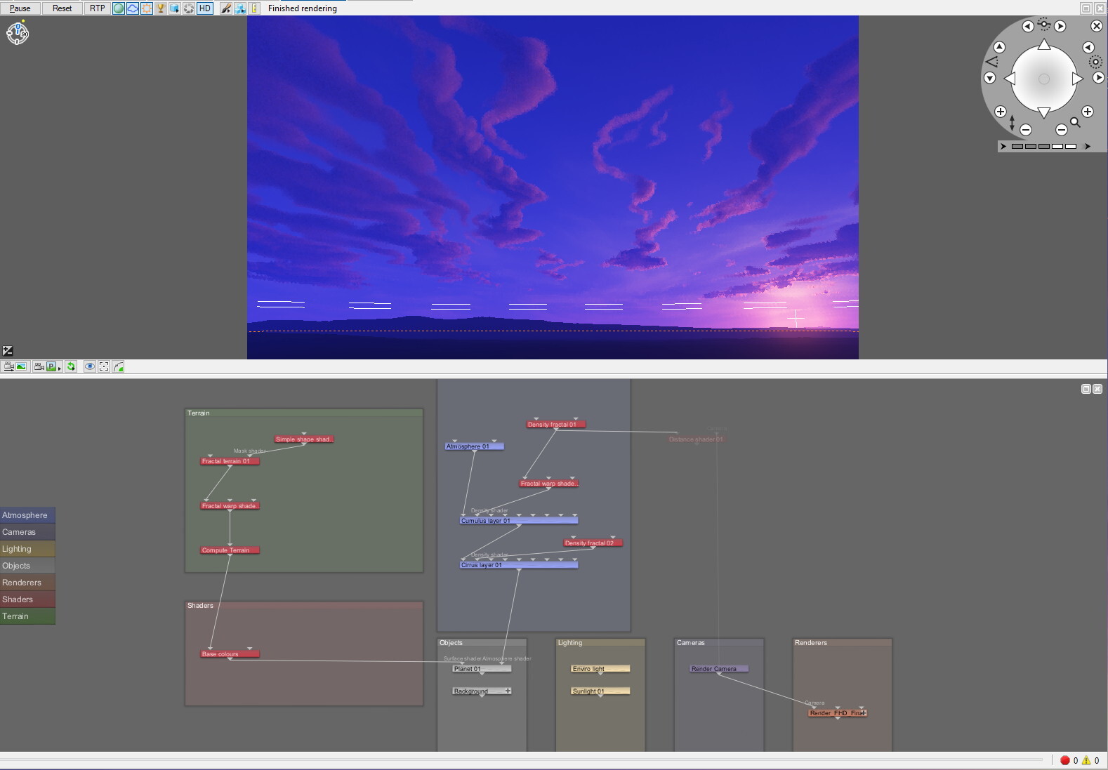The width and height of the screenshot is (1108, 770).
Task: Click the large left arrow on navigation dial
Action: click(1010, 79)
